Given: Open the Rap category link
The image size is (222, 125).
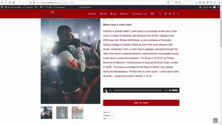Looking at the screenshot, I should point(112,115).
